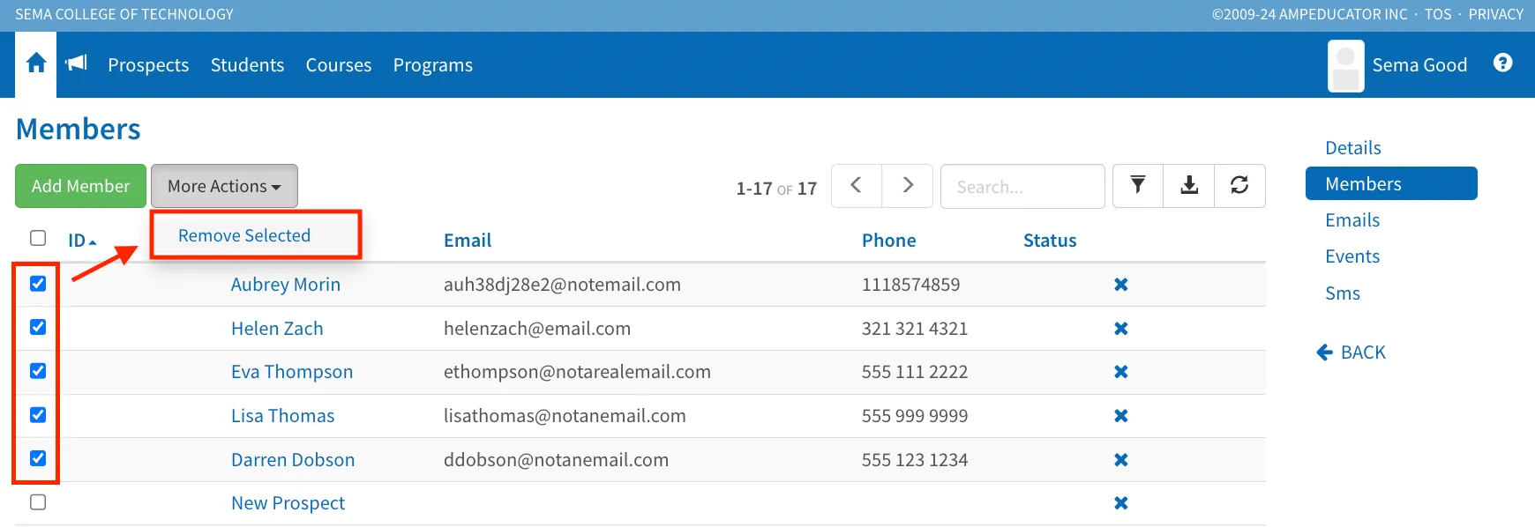Collapse the More Actions dropdown
Image resolution: width=1535 pixels, height=527 pixels.
(224, 186)
